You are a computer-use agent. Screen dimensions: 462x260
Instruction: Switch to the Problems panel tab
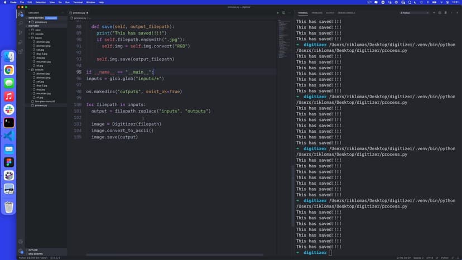click(317, 12)
